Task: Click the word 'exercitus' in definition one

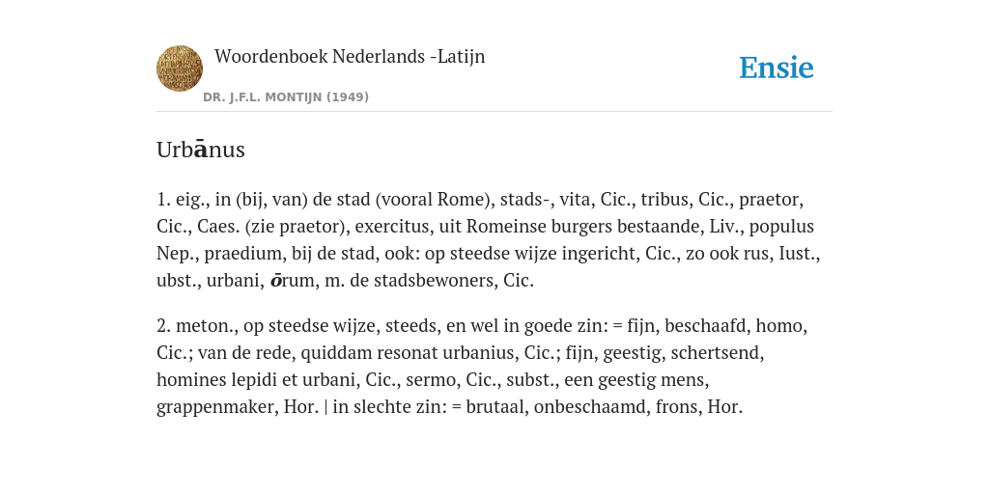Action: [392, 226]
